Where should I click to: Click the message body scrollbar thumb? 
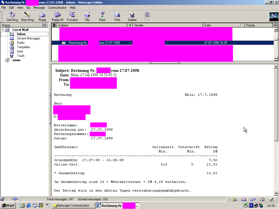pos(276,105)
